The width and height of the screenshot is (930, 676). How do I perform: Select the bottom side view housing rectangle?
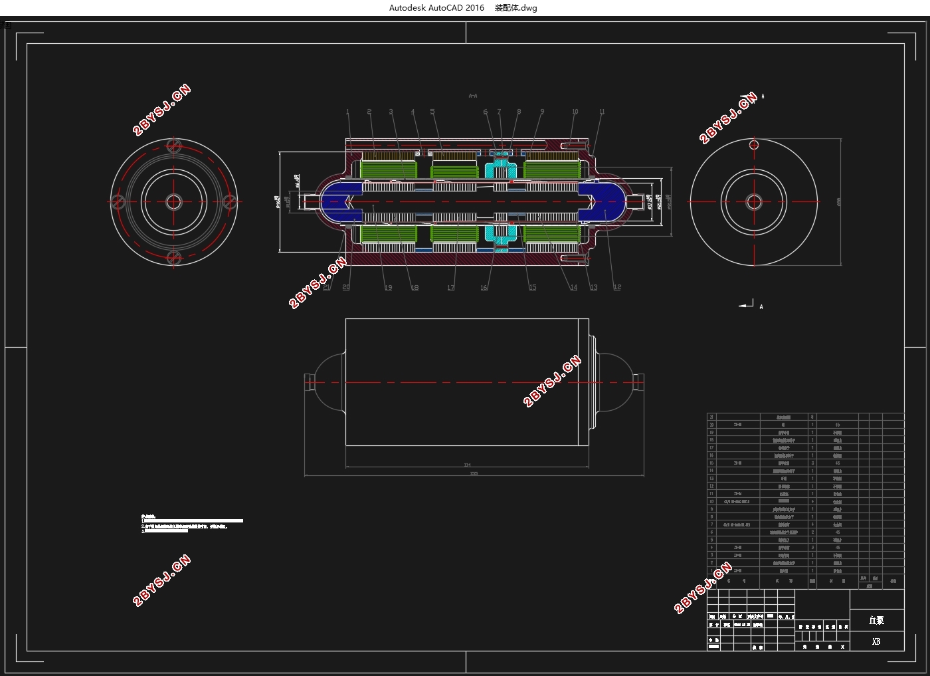point(467,382)
